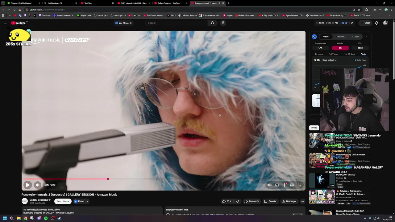Open PERDEDOR (Día 12) video thumbnail
Screen dimensions: 395x222
tap(322, 181)
